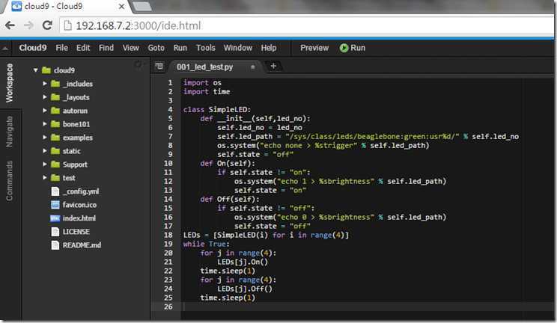This screenshot has height=323, width=557.
Task: Click the favicon.ico image file icon
Action: click(55, 204)
